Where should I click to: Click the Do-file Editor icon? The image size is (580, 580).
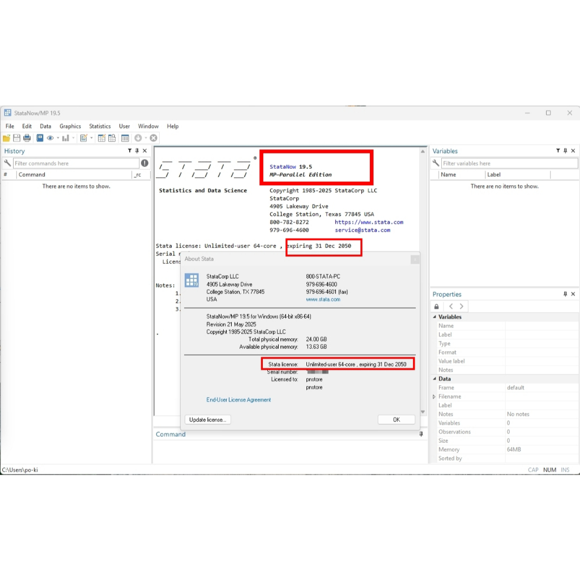pos(83,138)
